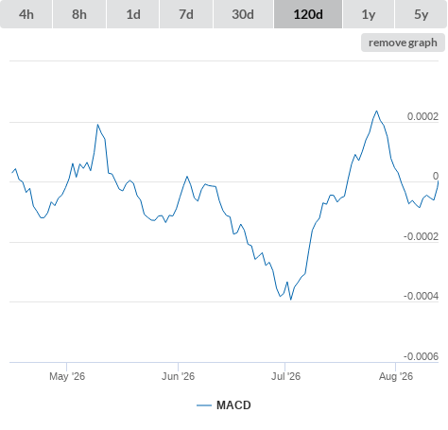Click the 0.0002 y-axis label

[x=422, y=116]
